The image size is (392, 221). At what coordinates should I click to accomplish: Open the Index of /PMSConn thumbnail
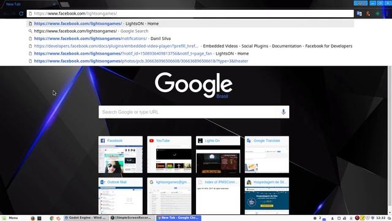tap(218, 196)
